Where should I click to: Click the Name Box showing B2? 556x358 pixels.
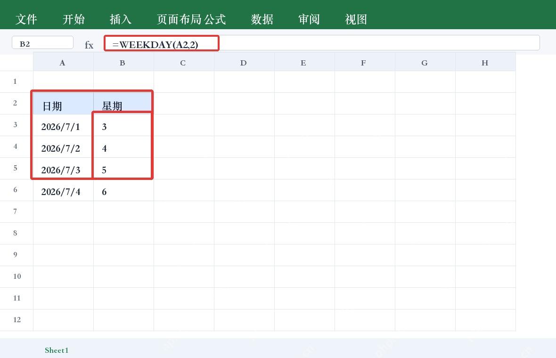pyautogui.click(x=42, y=42)
